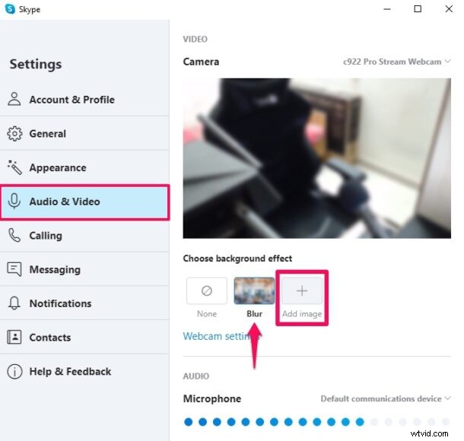Viewport: 464px width, 441px height.
Task: Switch to Appearance settings
Action: point(84,167)
